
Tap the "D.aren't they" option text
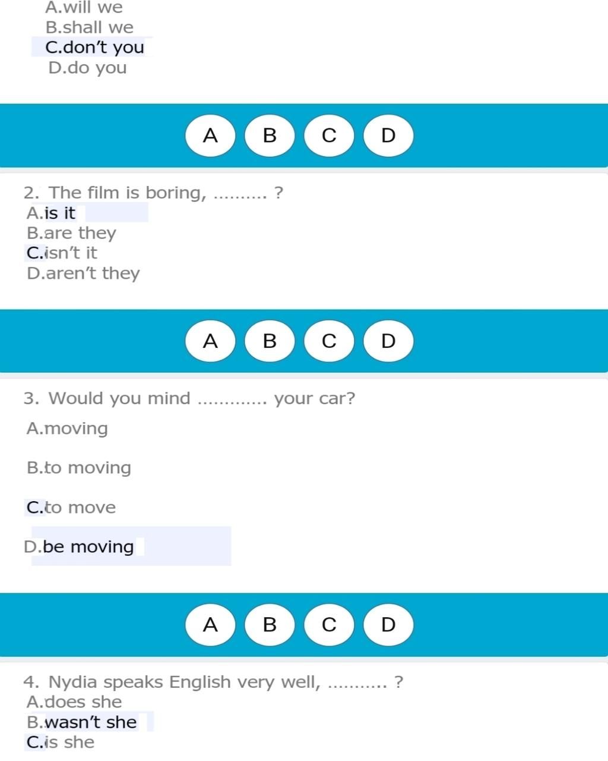pyautogui.click(x=83, y=273)
